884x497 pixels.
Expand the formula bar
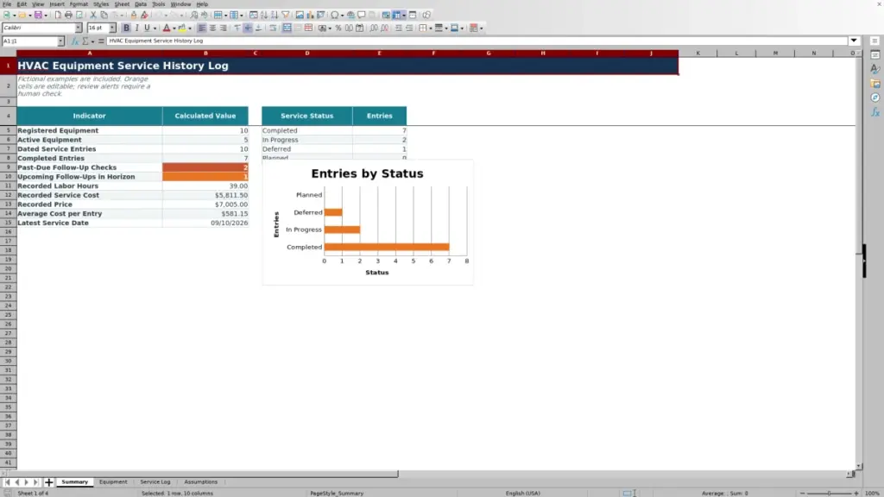pos(854,41)
